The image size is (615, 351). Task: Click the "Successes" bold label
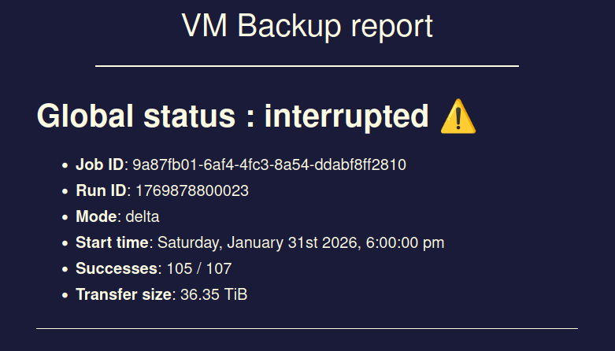click(117, 268)
